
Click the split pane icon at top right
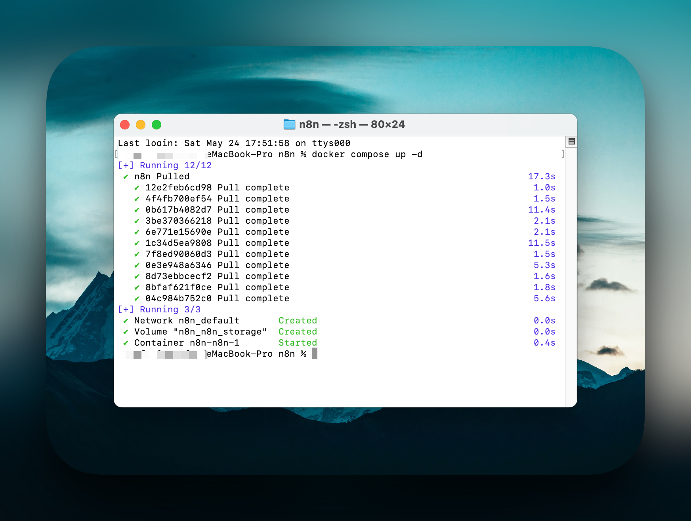click(571, 142)
